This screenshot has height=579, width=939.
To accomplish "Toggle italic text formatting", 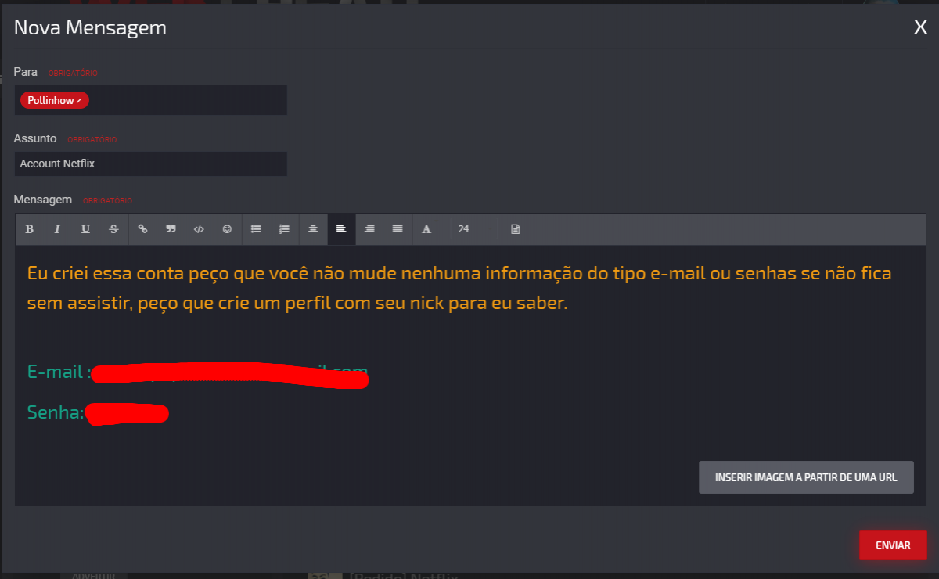I will [57, 229].
